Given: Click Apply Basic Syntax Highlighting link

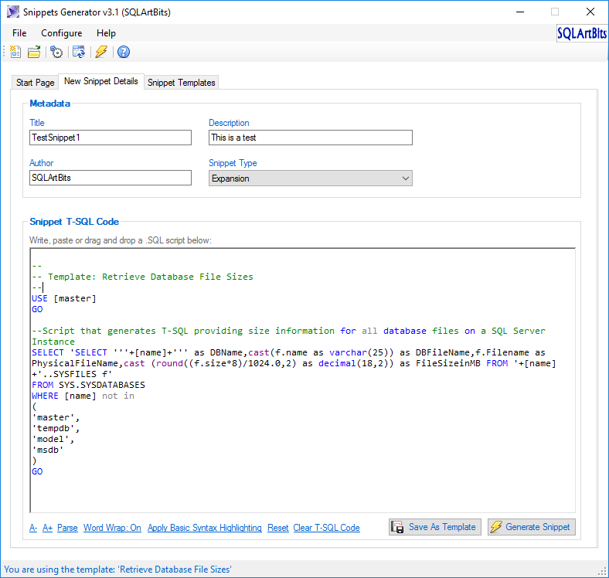Looking at the screenshot, I should [204, 528].
